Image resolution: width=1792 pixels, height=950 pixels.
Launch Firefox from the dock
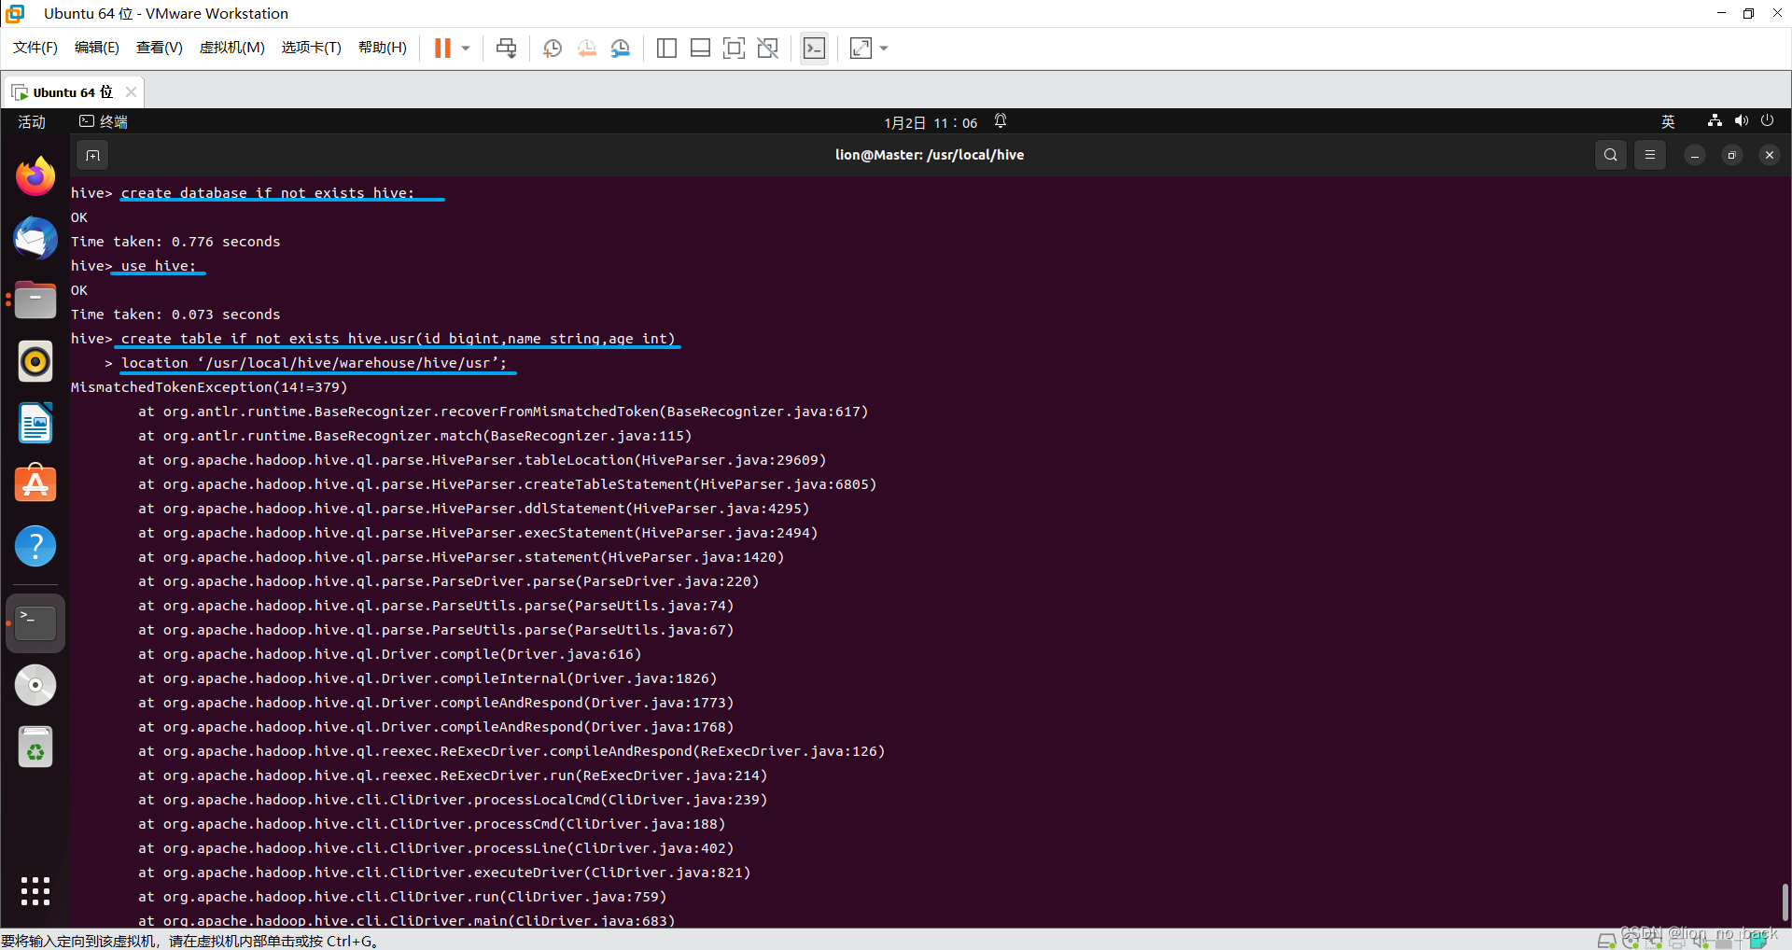point(35,176)
